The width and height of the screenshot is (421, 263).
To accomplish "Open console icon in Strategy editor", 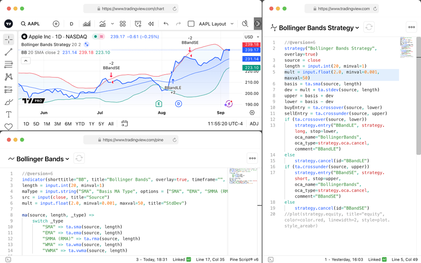I will (x=271, y=260).
